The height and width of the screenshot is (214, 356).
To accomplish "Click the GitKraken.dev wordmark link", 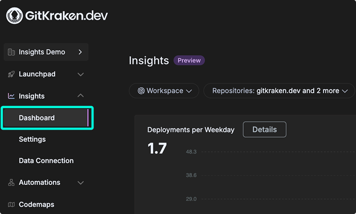I will pos(66,16).
